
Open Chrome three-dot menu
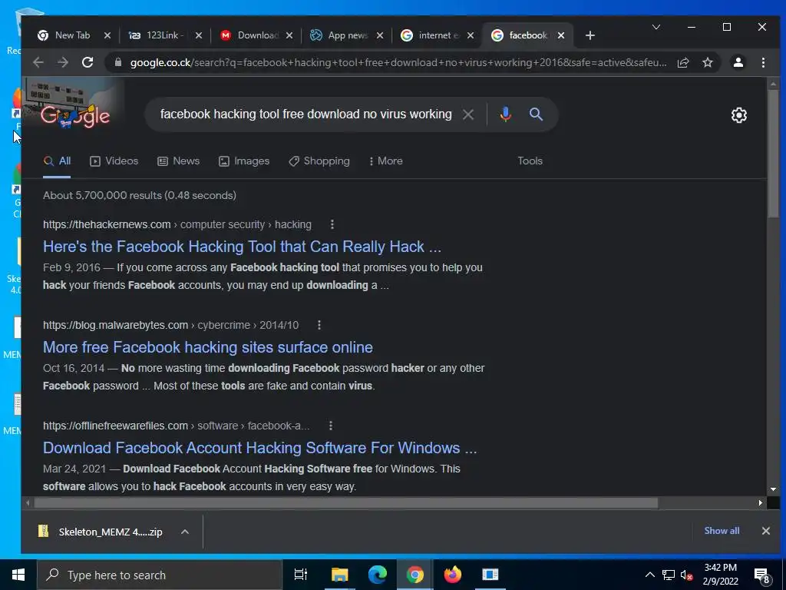coord(763,62)
